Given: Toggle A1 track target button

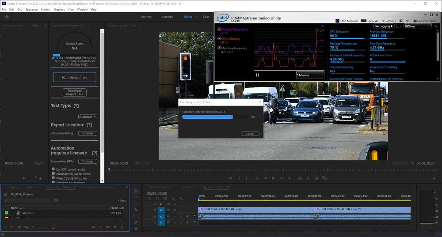Looking at the screenshot, I should [x=161, y=217].
